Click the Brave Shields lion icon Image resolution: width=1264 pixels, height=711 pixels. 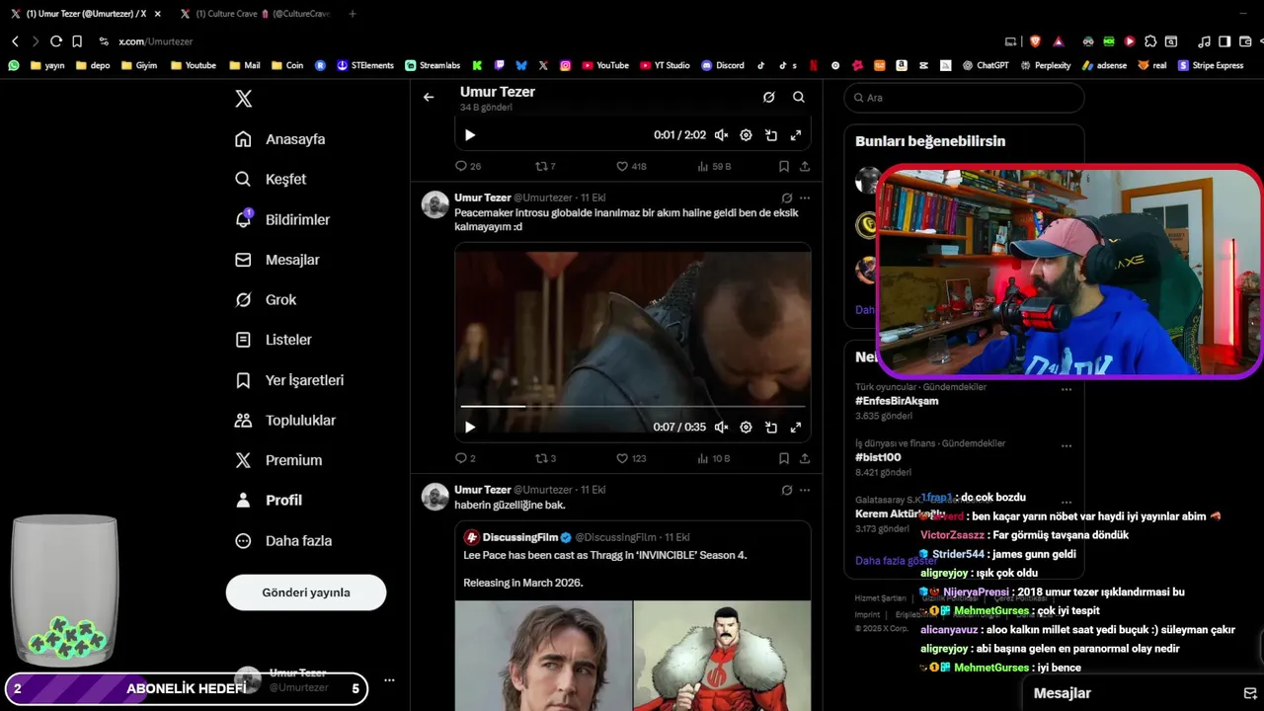(1035, 41)
